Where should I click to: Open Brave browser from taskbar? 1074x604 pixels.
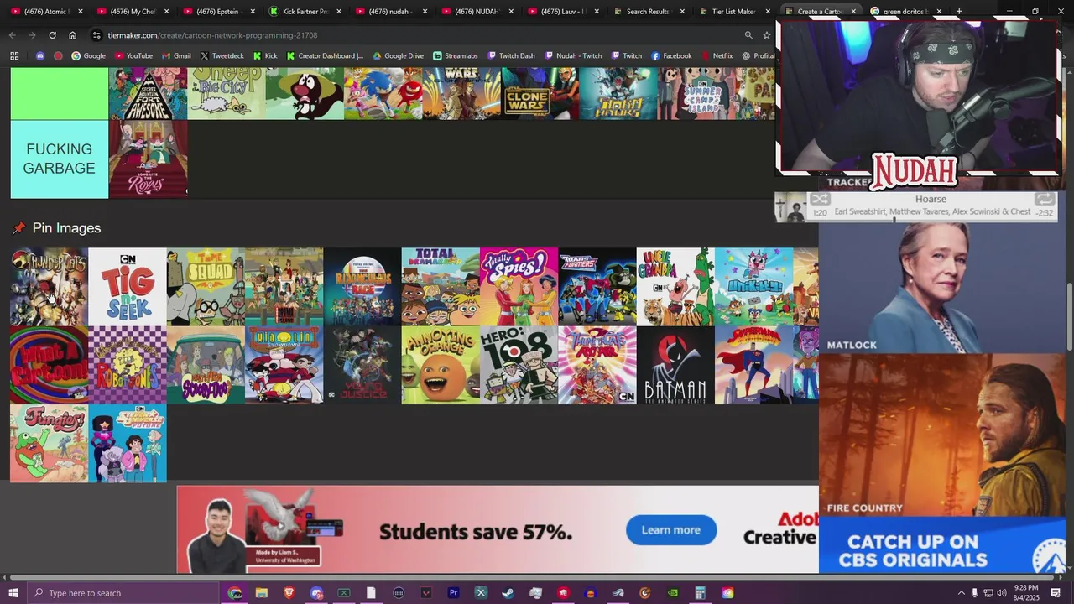[x=289, y=593]
